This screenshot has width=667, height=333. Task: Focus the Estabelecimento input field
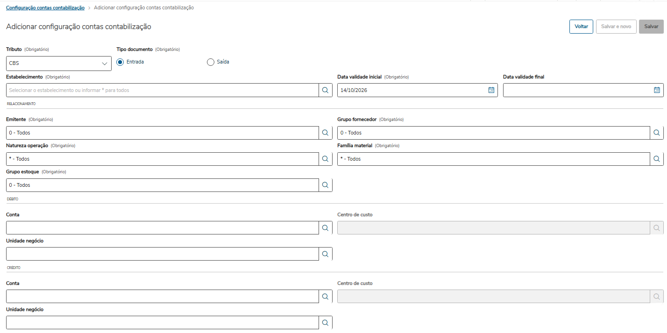tap(163, 90)
